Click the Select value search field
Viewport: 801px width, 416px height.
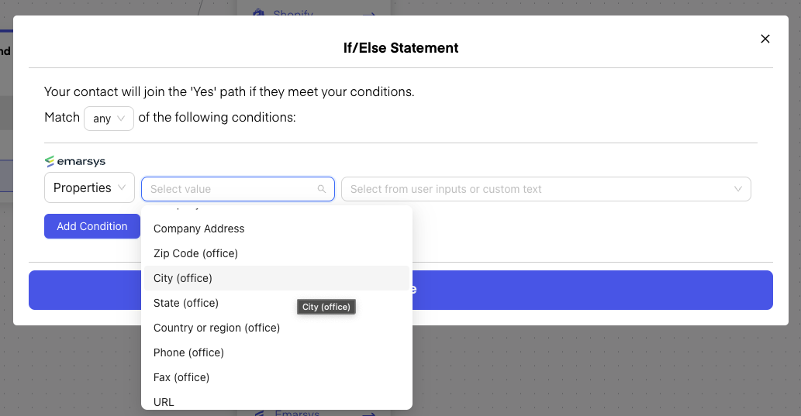[x=233, y=189]
